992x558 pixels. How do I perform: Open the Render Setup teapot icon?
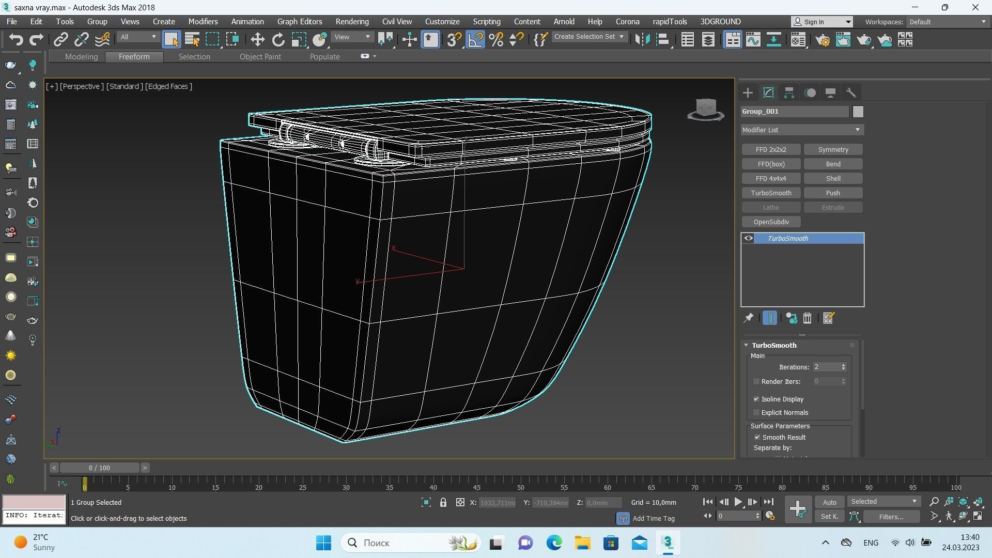click(823, 40)
